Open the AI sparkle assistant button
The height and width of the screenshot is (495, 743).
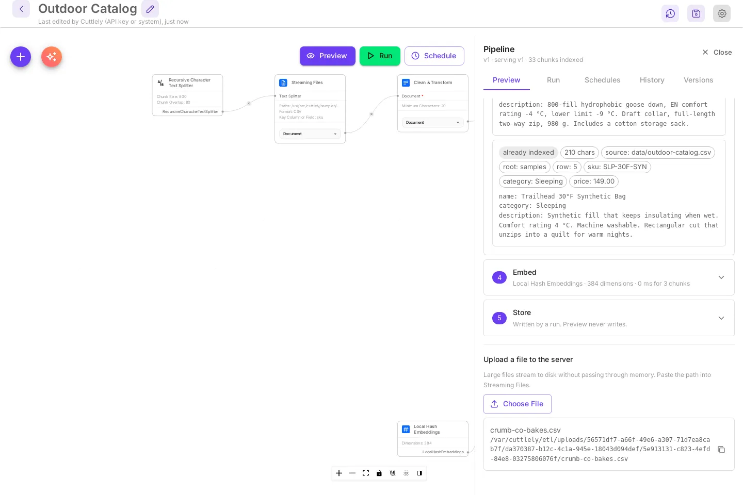tap(52, 57)
